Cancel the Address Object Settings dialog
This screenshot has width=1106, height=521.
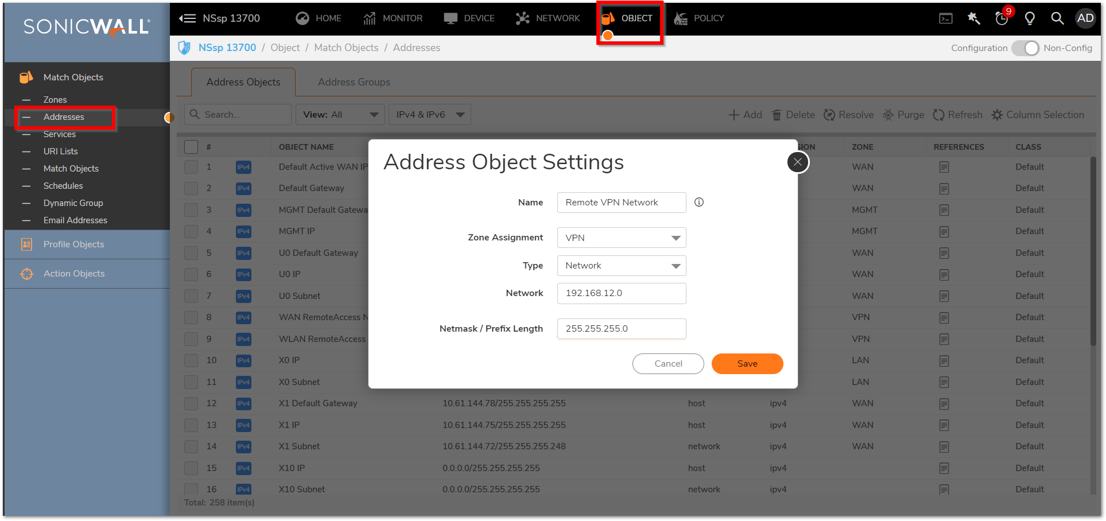coord(668,364)
